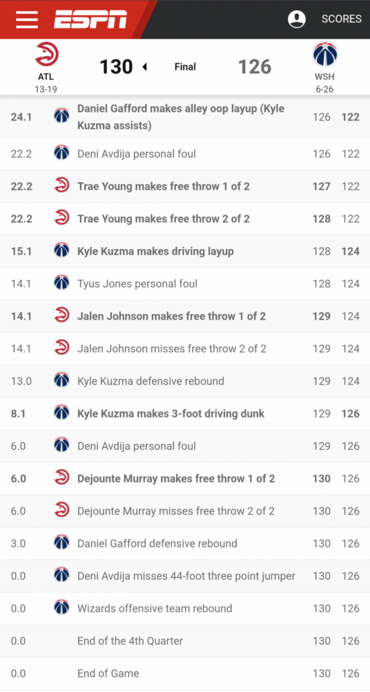Tap the Washington Wizards team logo in header
This screenshot has width=370, height=692.
point(325,54)
